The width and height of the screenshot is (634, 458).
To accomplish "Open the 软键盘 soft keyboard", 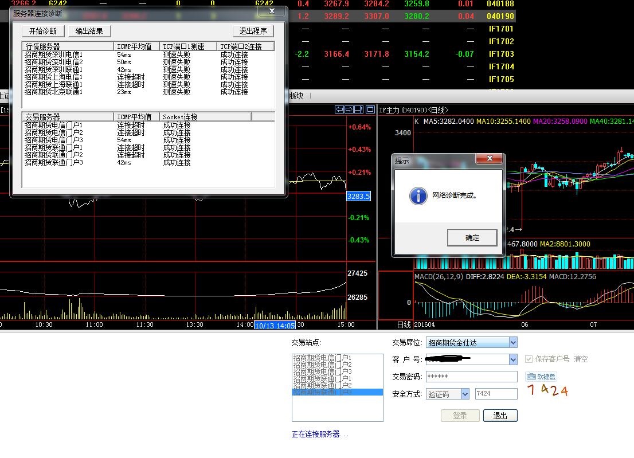I will click(541, 377).
